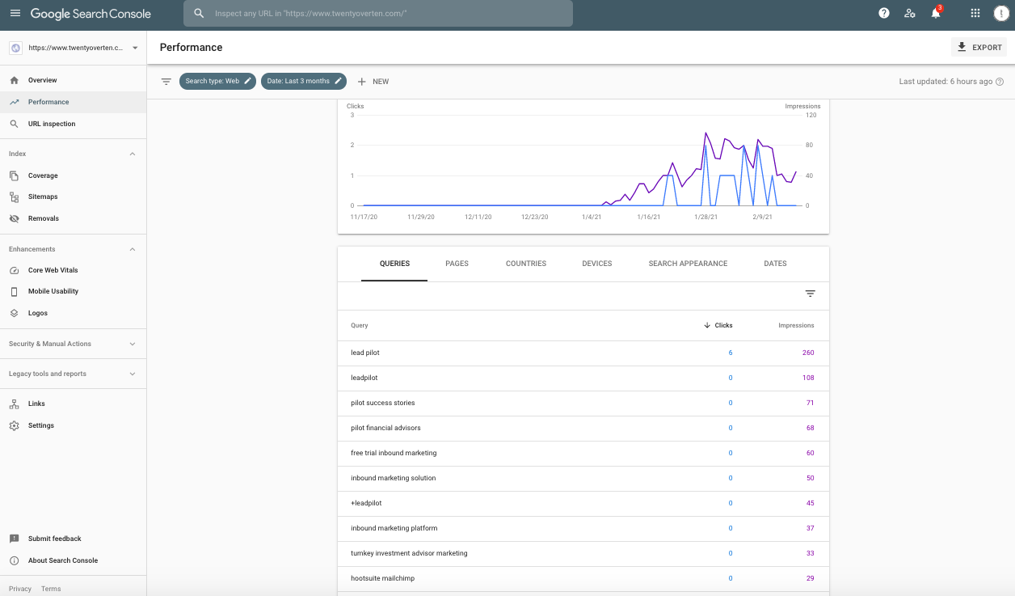Switch to the Devices tab
The height and width of the screenshot is (596, 1015).
[x=596, y=263]
